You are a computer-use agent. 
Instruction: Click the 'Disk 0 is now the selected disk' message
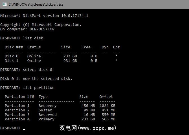click(36, 78)
